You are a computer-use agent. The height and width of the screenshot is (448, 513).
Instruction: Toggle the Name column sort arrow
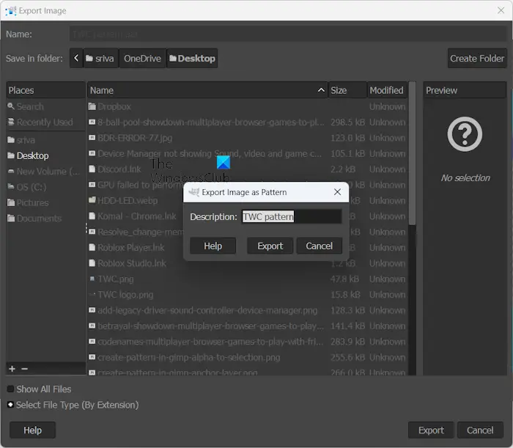tap(321, 90)
